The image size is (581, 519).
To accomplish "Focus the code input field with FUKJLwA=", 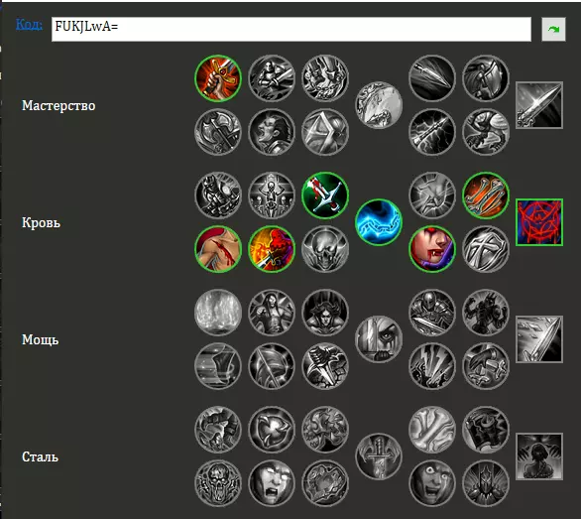I will 291,30.
